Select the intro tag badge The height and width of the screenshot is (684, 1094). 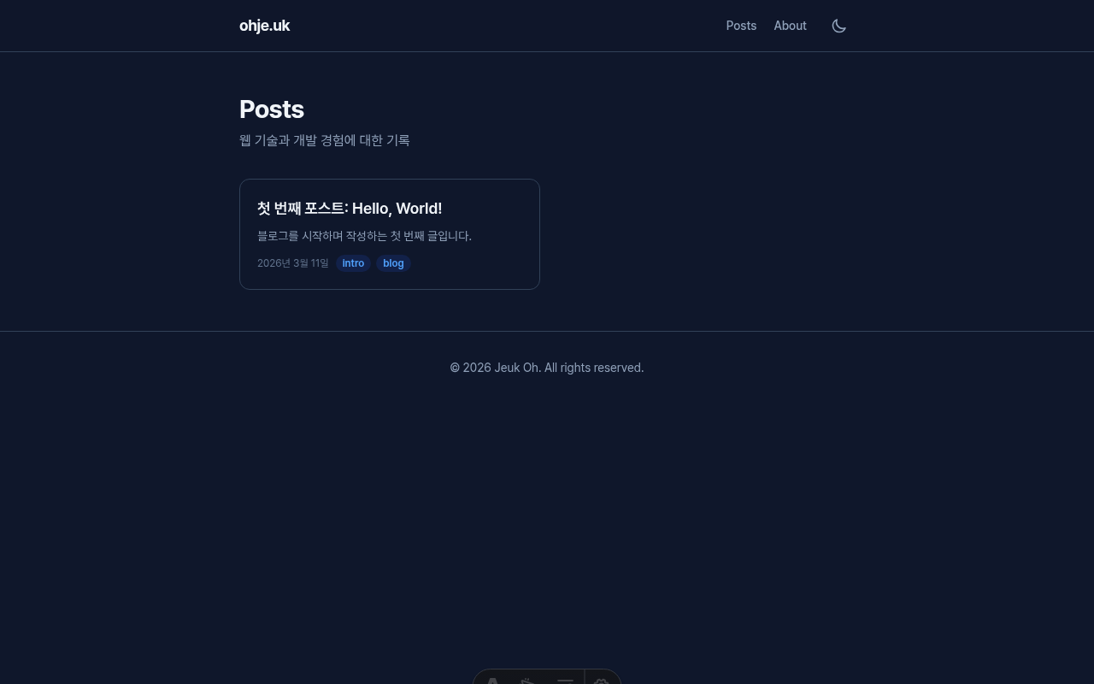353,263
